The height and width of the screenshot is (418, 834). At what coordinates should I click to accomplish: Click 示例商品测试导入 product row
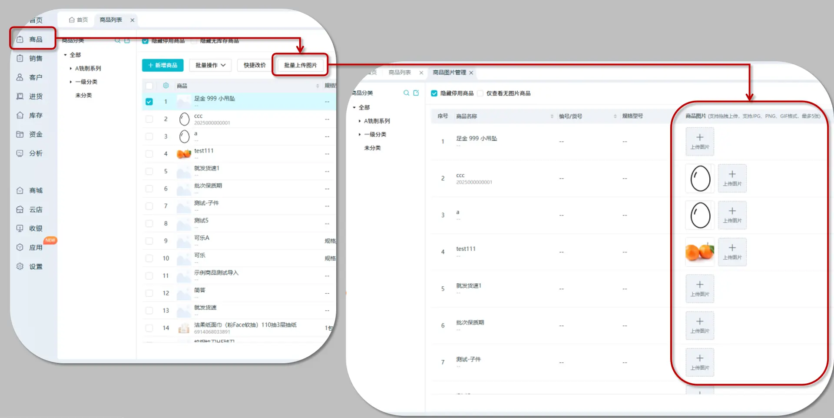pyautogui.click(x=239, y=276)
